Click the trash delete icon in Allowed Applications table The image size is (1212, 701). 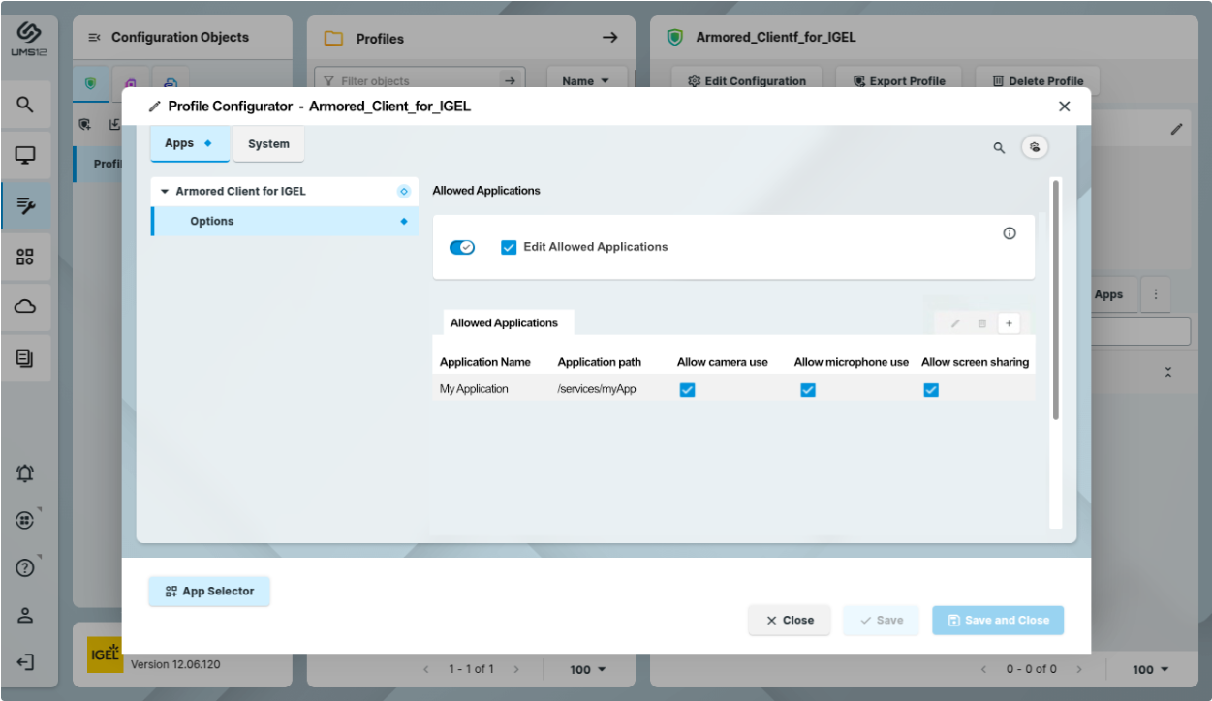(x=981, y=323)
